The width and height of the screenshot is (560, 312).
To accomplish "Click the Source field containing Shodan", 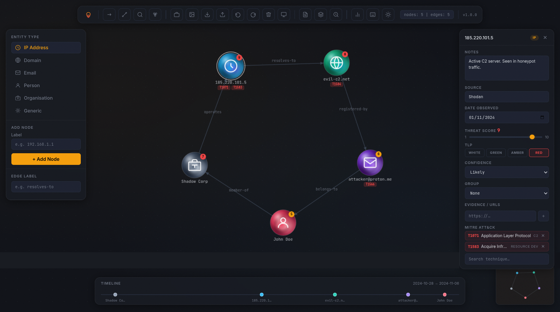I will pos(507,97).
